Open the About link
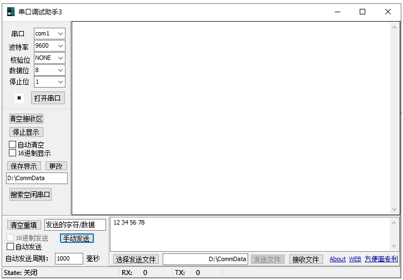The image size is (403, 280). [337, 259]
